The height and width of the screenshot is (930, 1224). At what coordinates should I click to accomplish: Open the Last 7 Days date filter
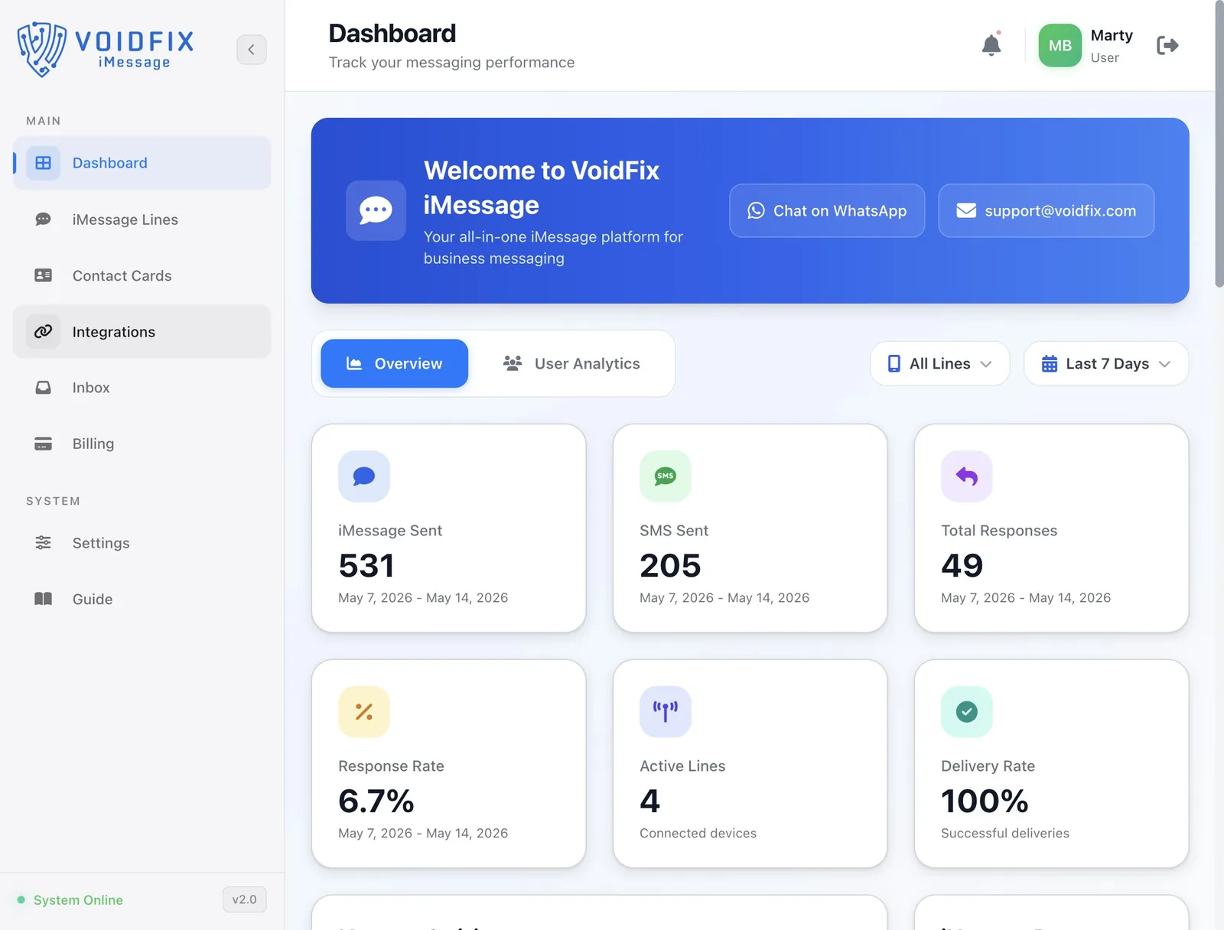[x=1105, y=363]
